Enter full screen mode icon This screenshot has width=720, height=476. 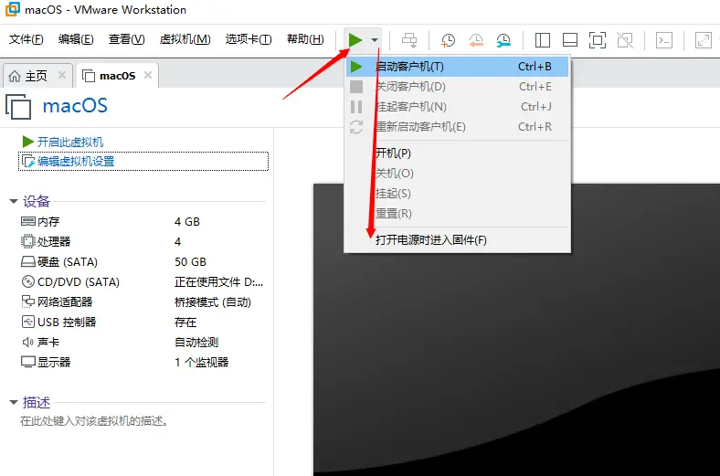(598, 40)
